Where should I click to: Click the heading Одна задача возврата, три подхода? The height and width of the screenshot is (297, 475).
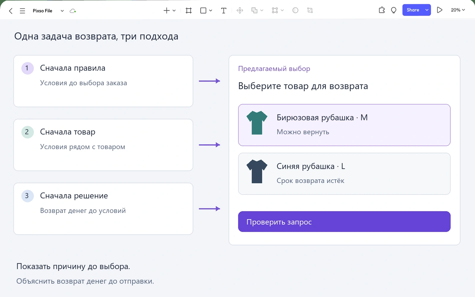[96, 36]
